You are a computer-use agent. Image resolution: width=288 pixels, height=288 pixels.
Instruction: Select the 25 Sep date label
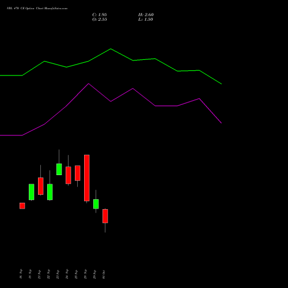tap(76, 274)
